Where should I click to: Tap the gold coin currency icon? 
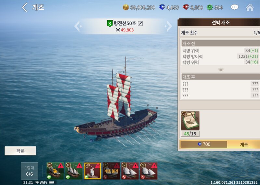click(126, 7)
